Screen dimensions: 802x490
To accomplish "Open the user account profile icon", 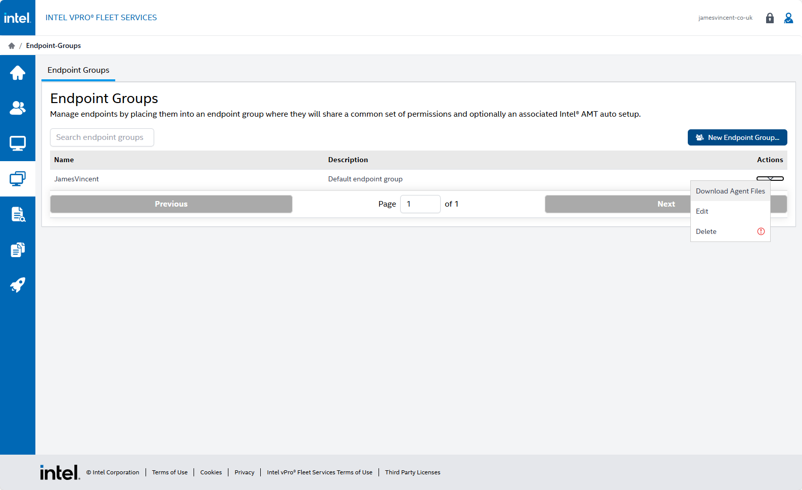I will 788,18.
